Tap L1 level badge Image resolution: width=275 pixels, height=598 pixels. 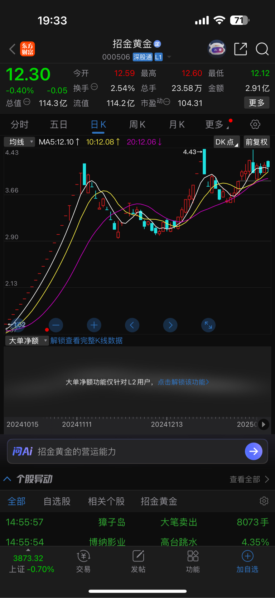coord(159,57)
